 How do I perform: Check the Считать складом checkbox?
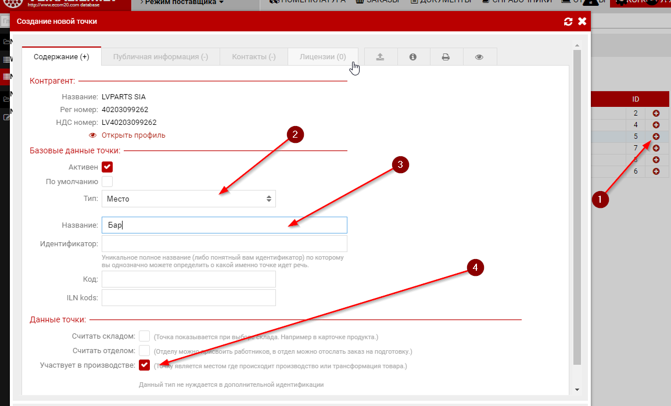[145, 336]
